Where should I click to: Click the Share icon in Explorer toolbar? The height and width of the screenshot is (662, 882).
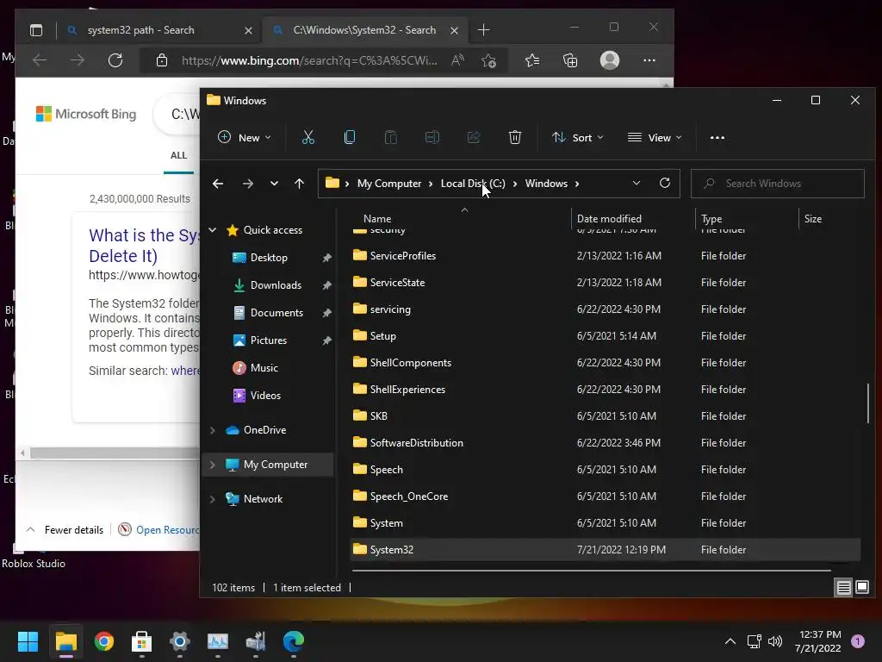[474, 137]
